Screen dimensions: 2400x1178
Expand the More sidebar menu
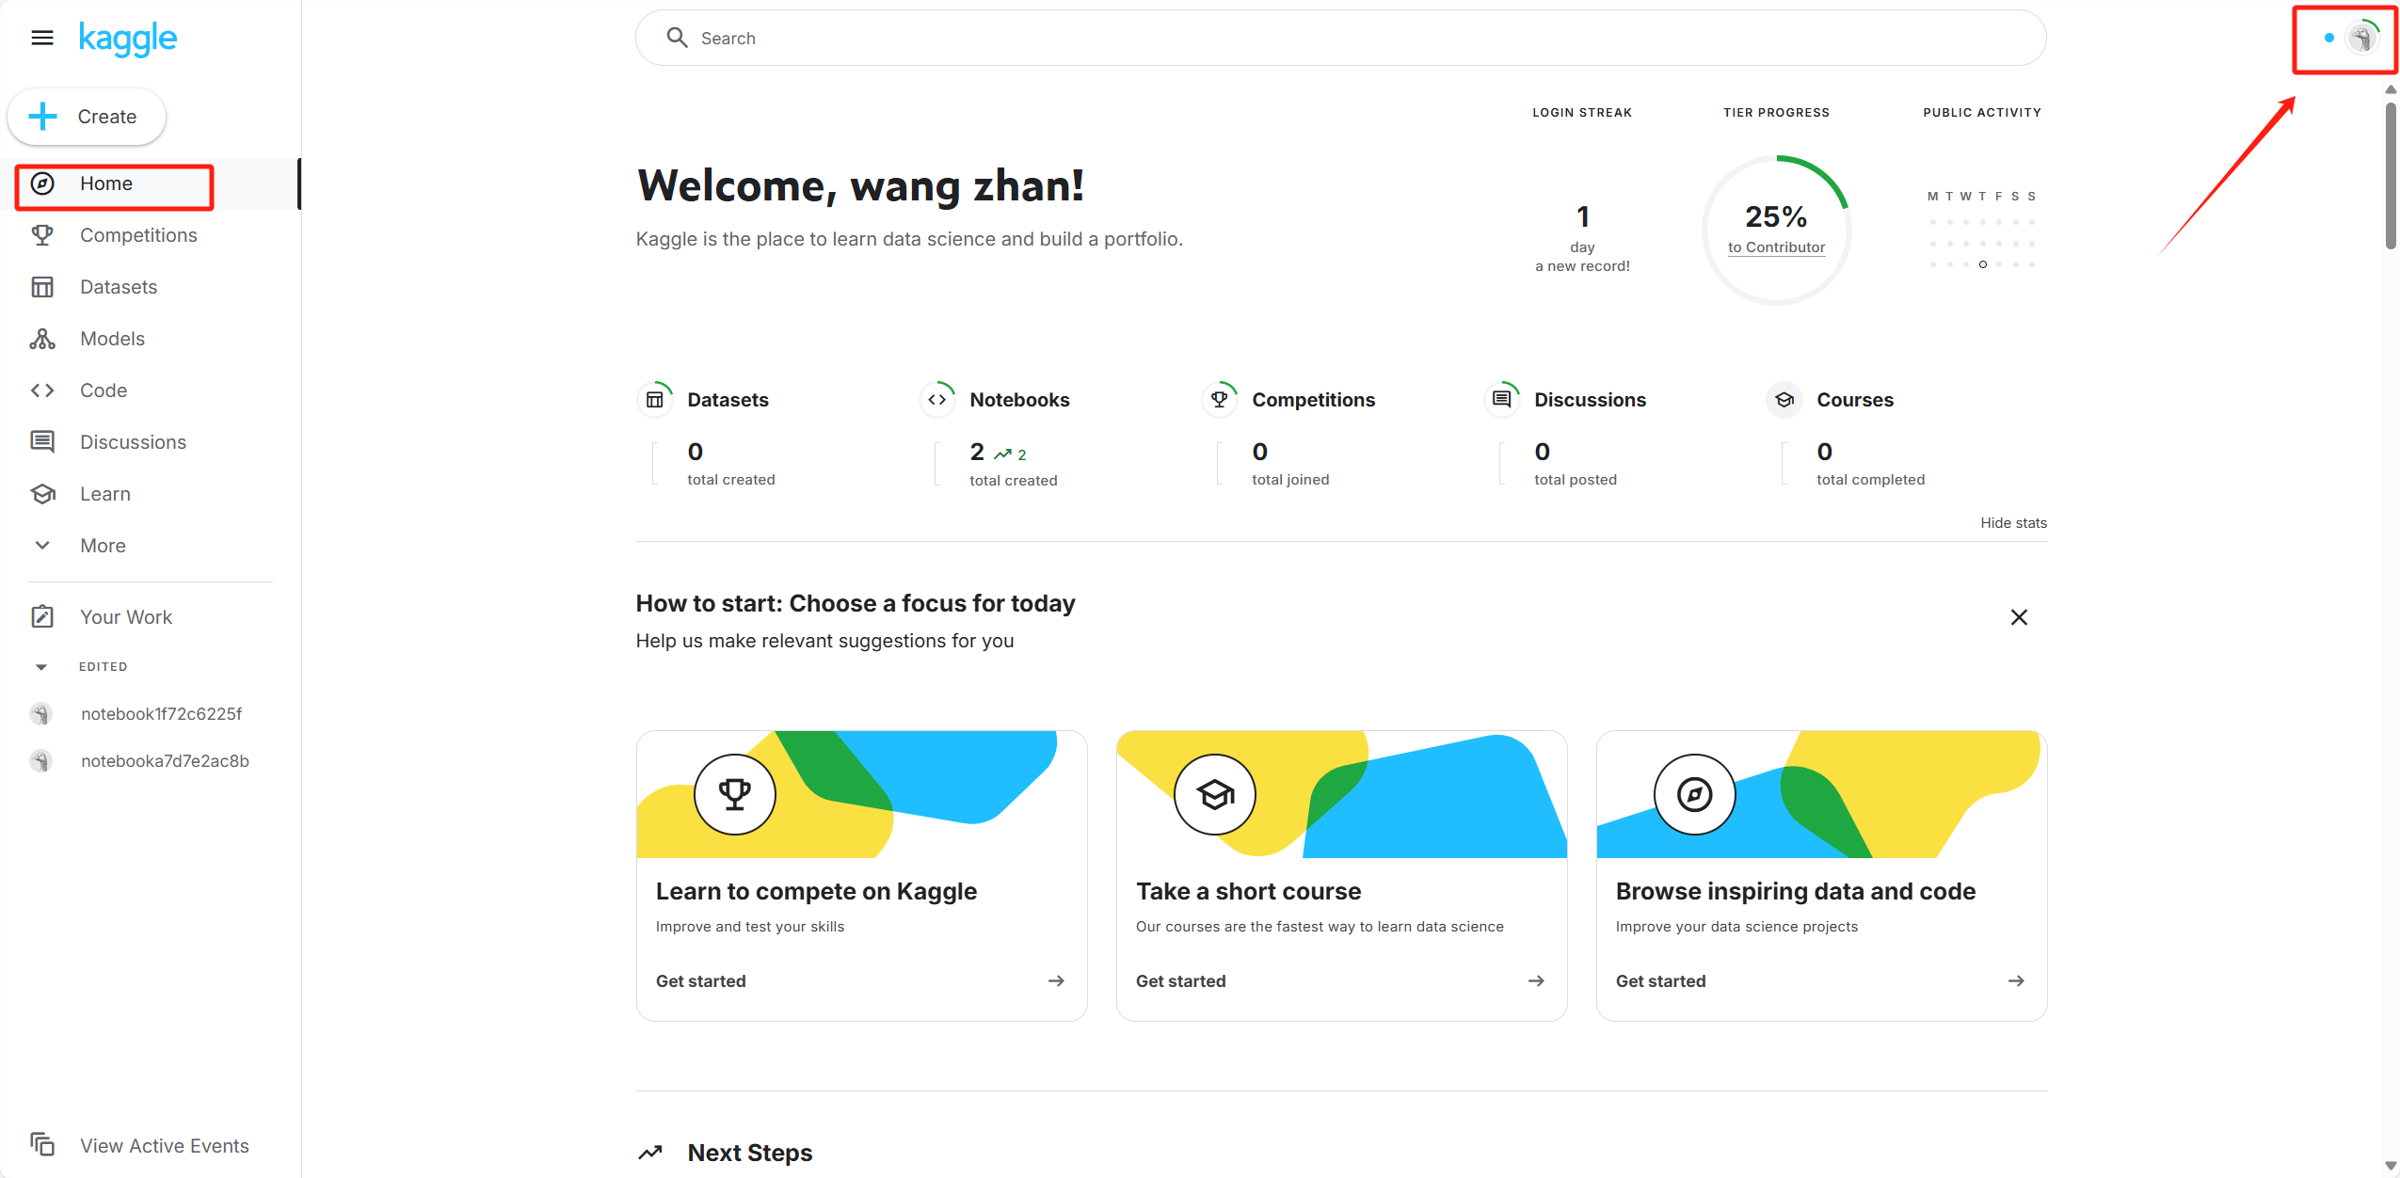pyautogui.click(x=103, y=546)
